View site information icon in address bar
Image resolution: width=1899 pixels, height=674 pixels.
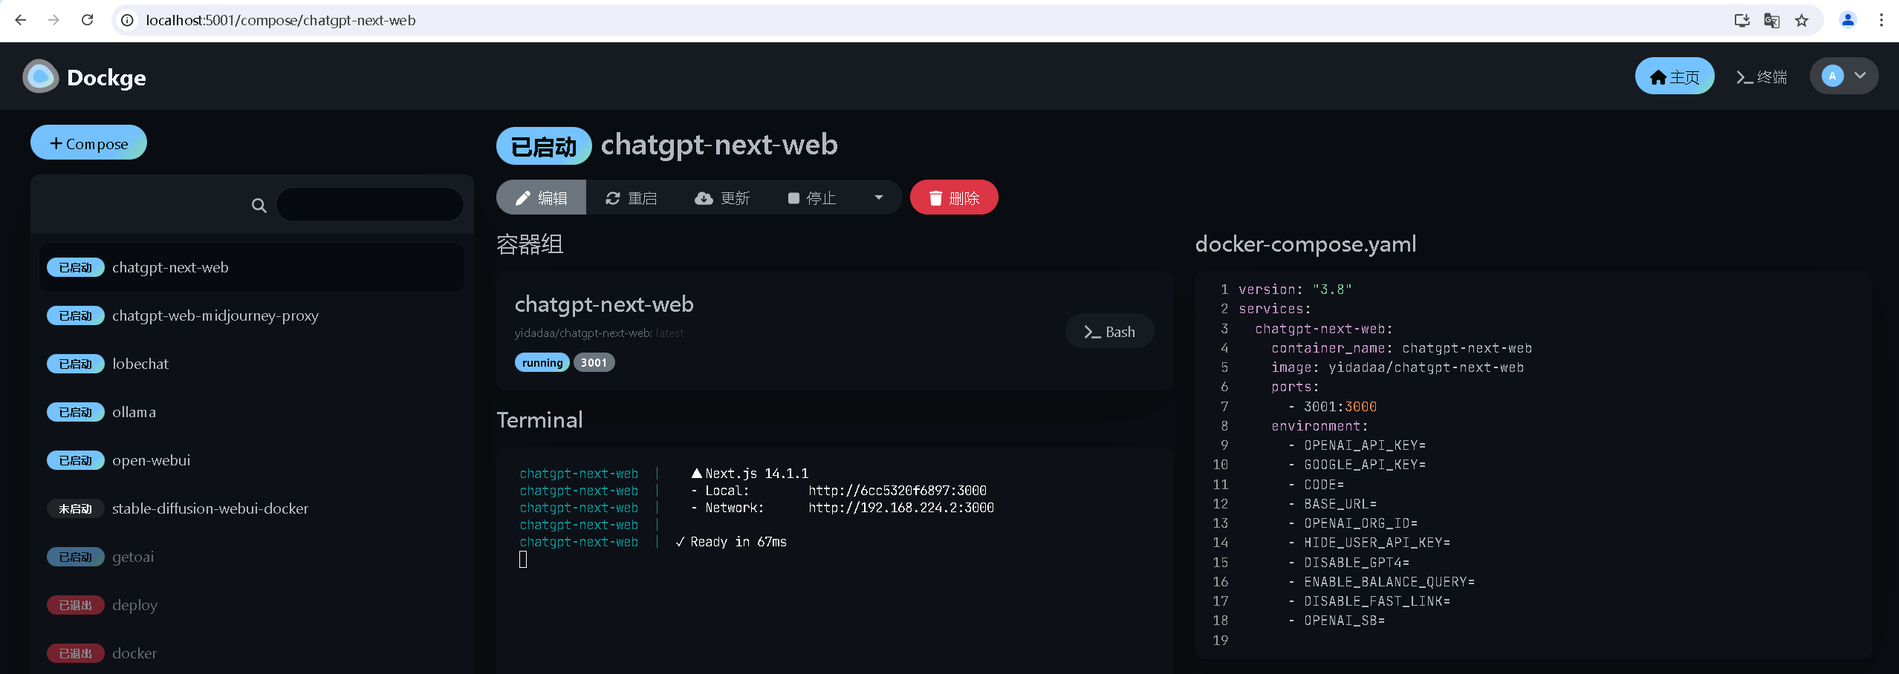point(128,20)
